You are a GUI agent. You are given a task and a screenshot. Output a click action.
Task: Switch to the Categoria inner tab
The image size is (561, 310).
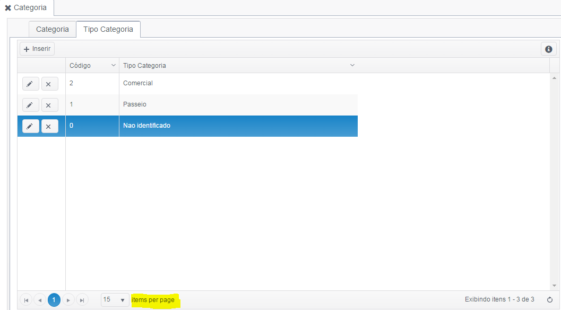pos(52,29)
